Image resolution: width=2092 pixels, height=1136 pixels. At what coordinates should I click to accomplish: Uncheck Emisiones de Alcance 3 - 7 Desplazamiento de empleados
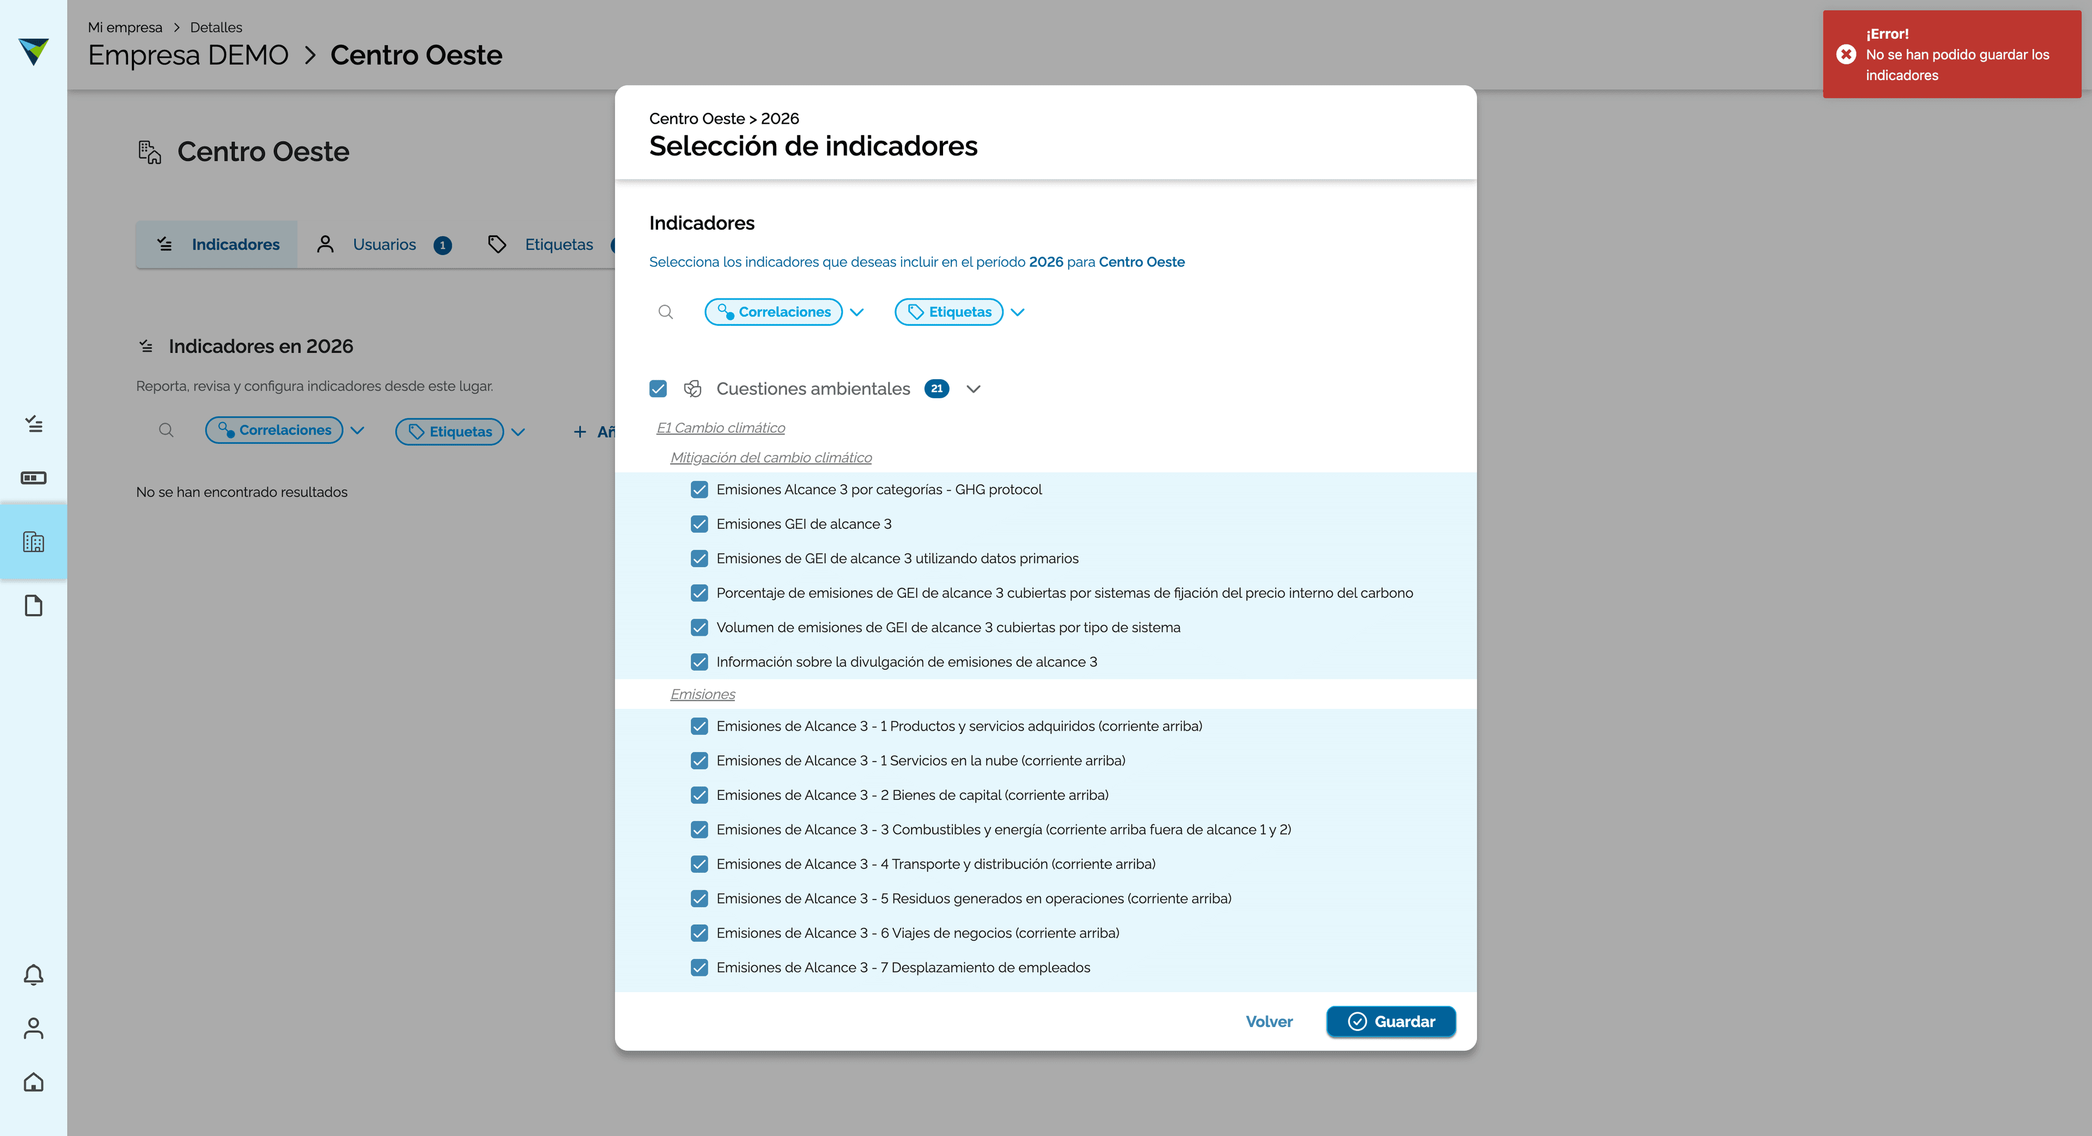pos(699,967)
